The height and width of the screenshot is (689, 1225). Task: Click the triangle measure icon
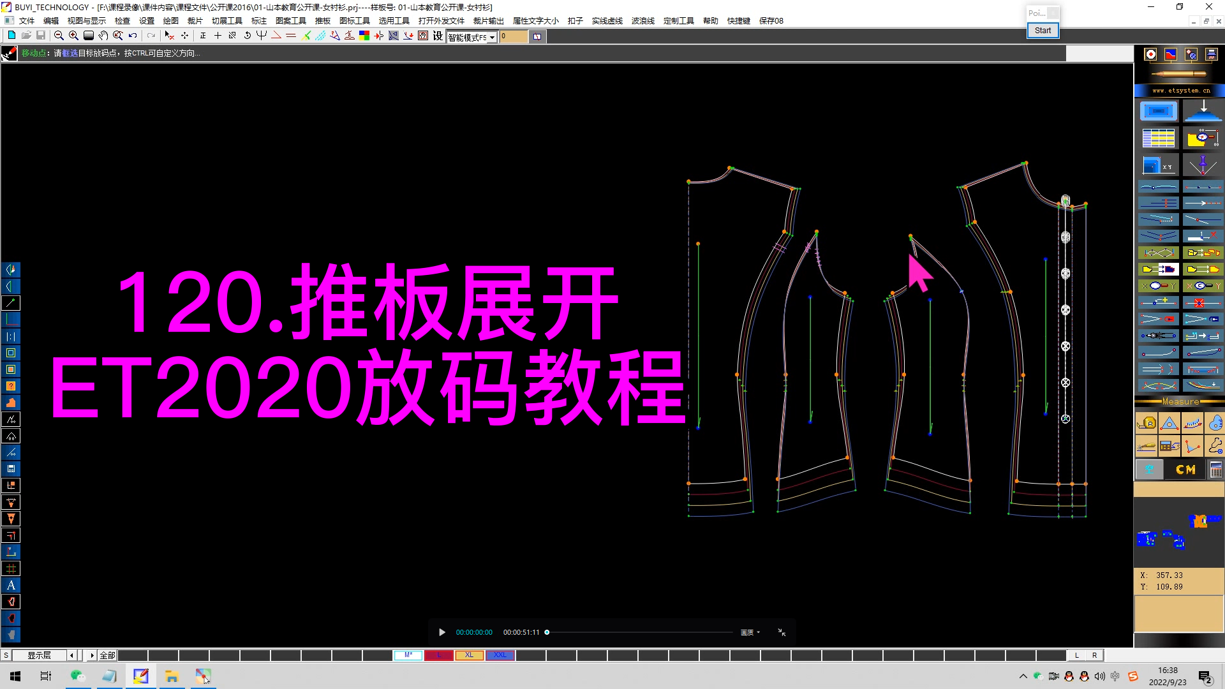(1169, 423)
